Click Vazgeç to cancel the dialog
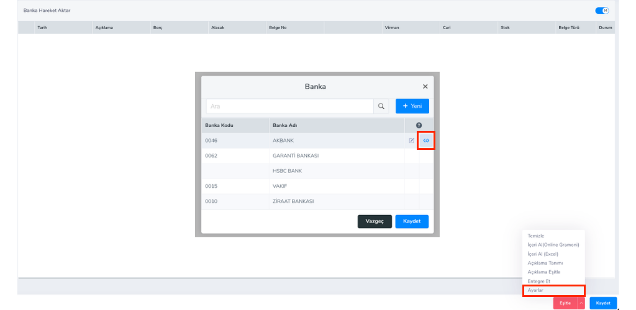 coord(375,221)
